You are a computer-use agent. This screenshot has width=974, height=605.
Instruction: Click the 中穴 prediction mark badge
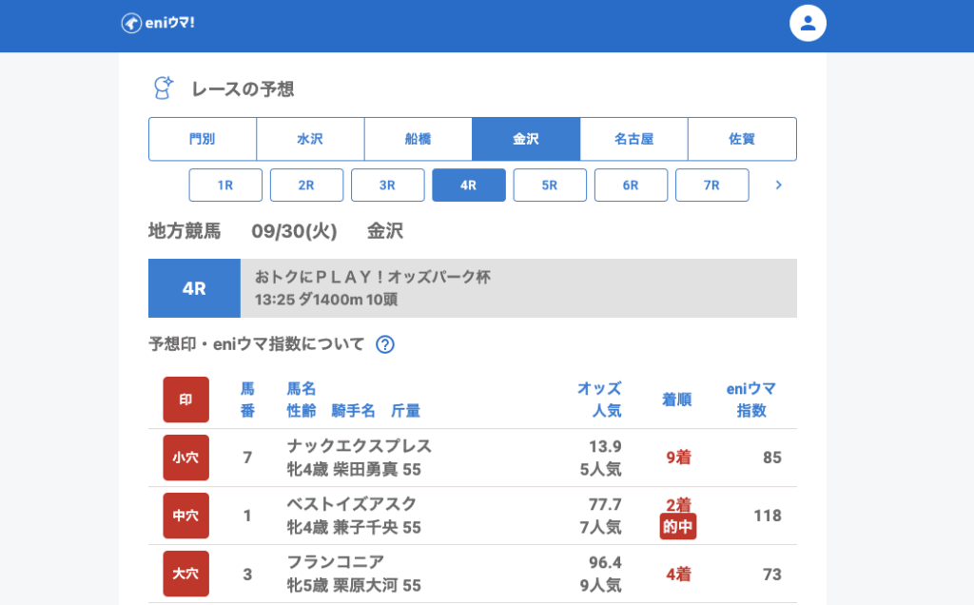click(x=185, y=516)
